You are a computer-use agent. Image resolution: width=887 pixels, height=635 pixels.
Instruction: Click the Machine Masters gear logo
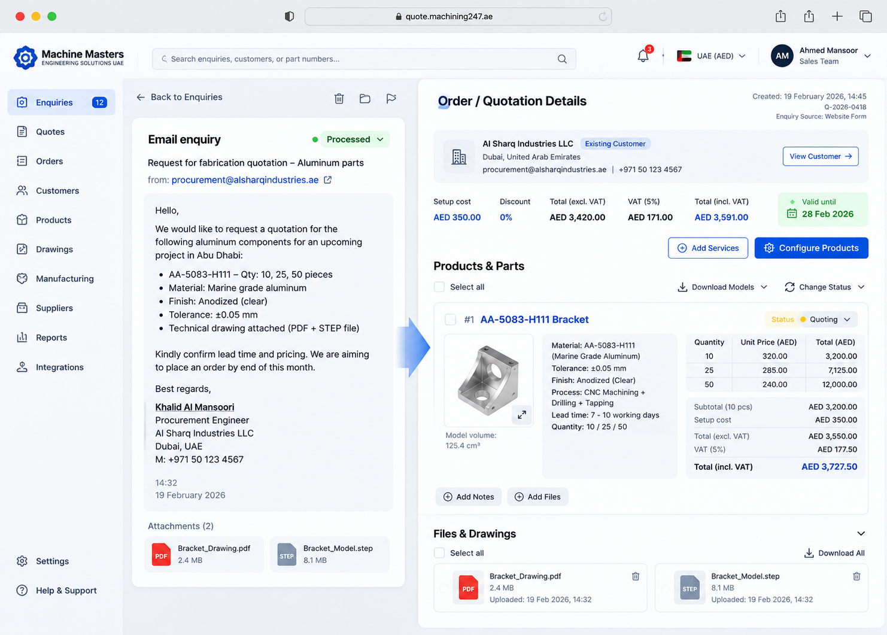coord(25,58)
